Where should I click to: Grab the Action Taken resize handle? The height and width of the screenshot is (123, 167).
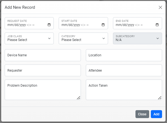click(x=160, y=98)
